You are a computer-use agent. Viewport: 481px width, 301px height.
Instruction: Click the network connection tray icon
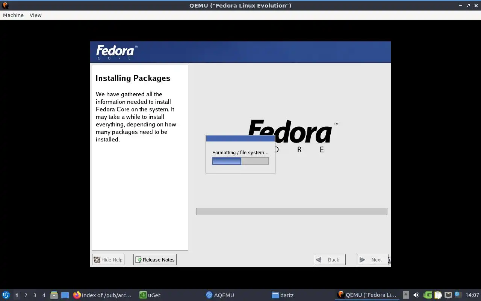tap(448, 295)
